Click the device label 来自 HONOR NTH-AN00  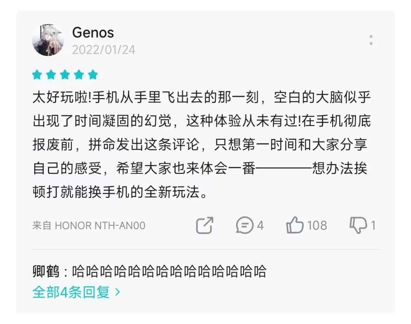point(89,225)
